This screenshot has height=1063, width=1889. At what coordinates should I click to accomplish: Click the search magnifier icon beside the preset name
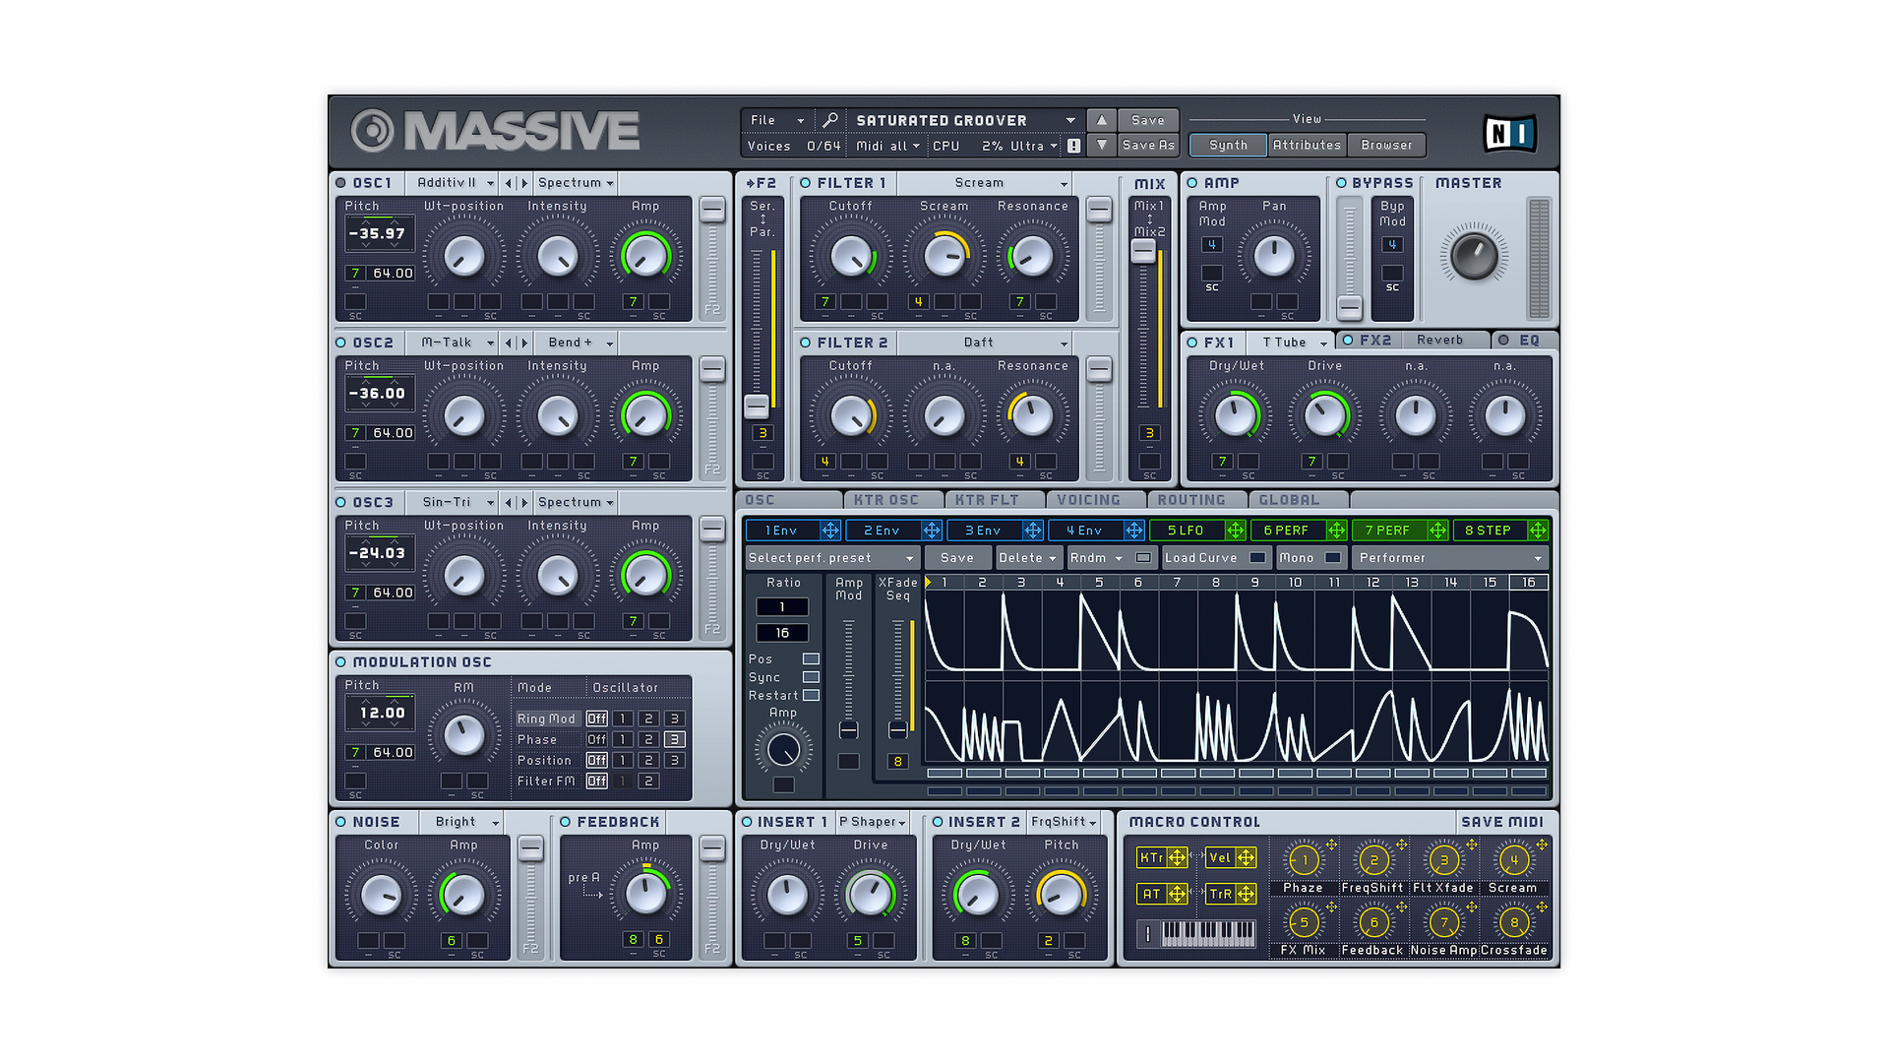pos(830,119)
